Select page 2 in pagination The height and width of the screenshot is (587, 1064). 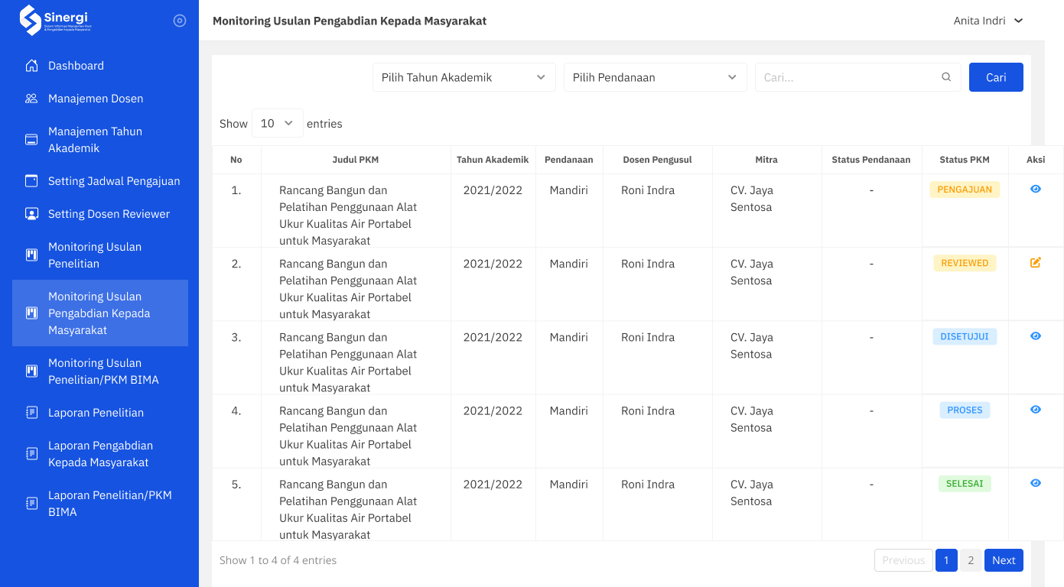[x=971, y=560]
